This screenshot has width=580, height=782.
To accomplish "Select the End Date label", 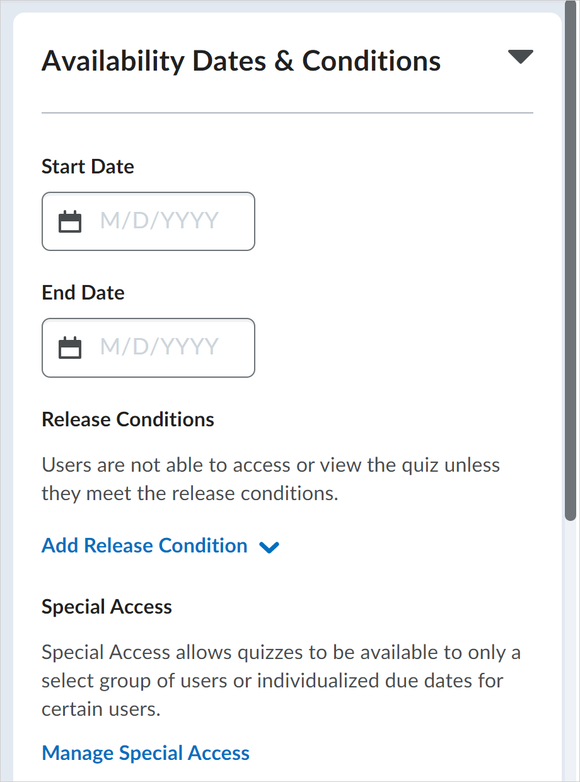I will (x=83, y=293).
